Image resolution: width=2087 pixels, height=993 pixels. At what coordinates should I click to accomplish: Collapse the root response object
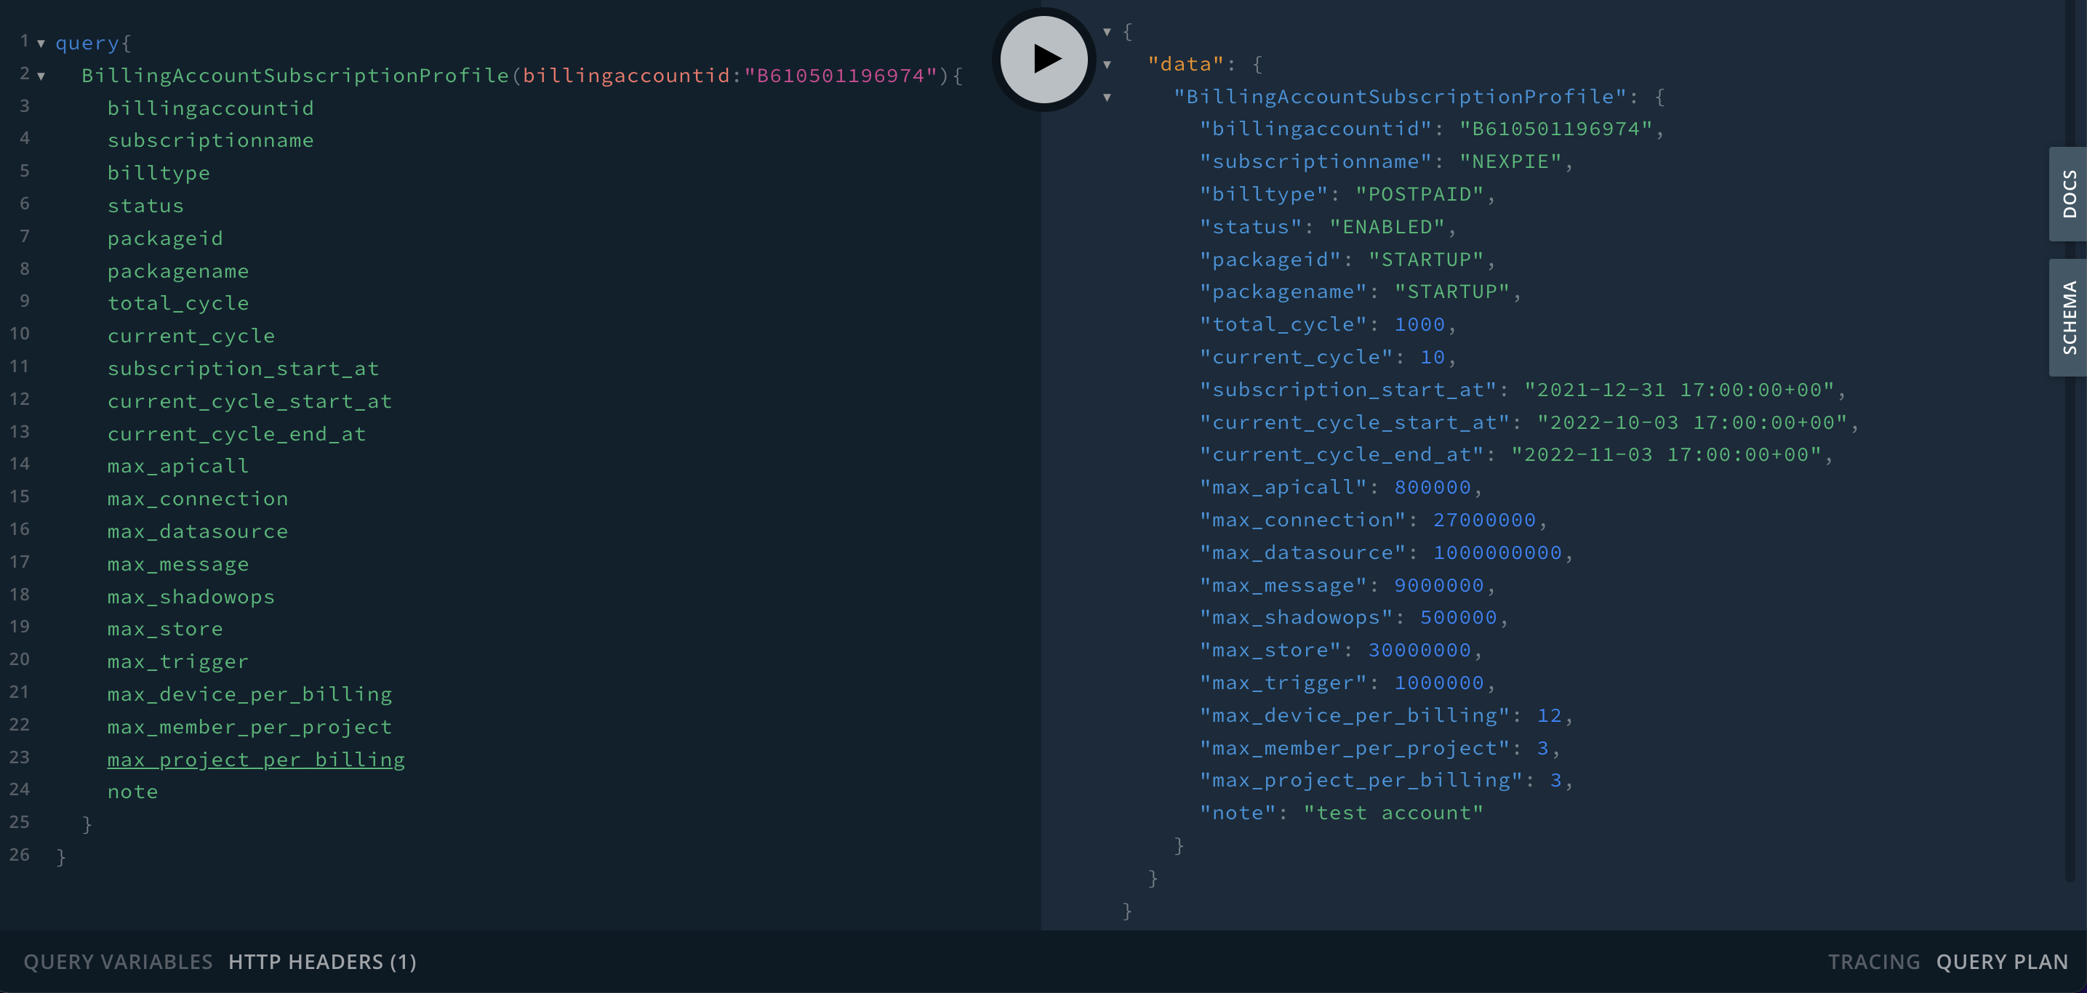(1107, 33)
